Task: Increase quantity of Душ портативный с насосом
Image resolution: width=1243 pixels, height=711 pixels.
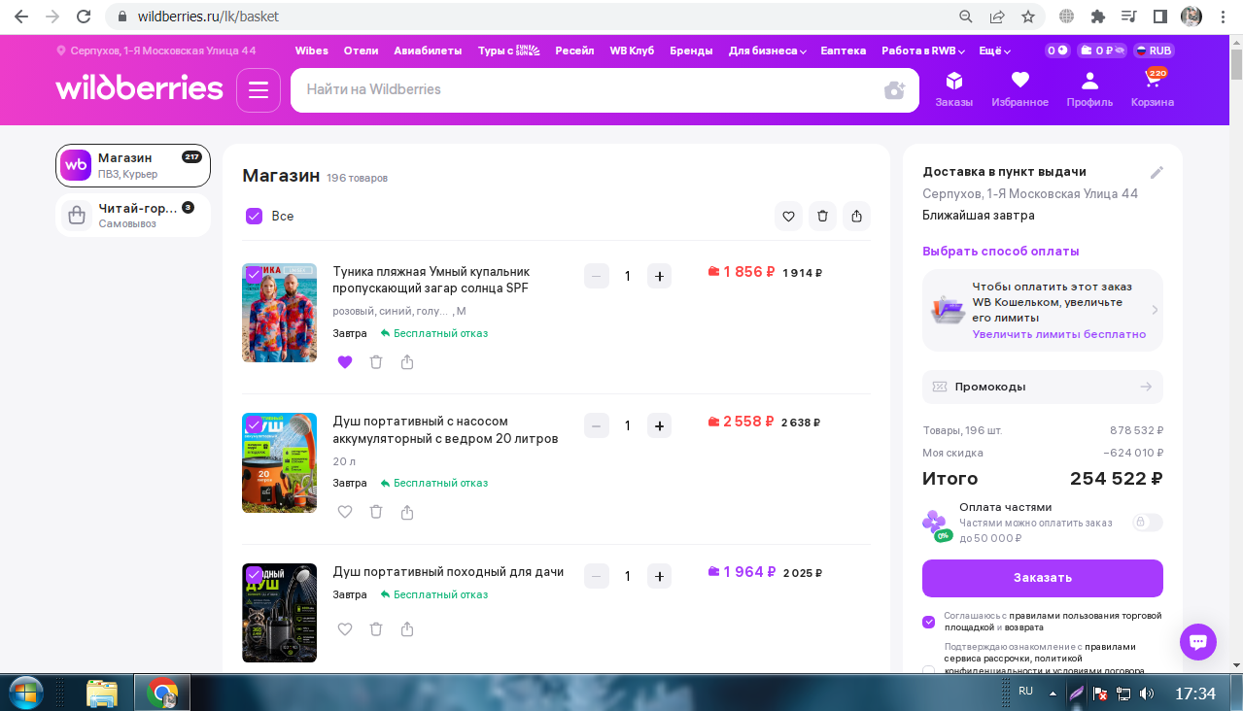Action: [659, 425]
